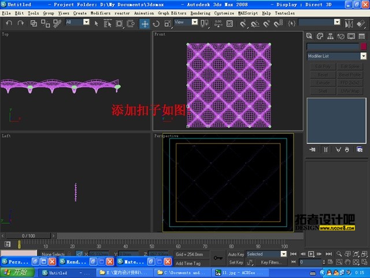
Task: Open the Rendering menu
Action: [201, 13]
